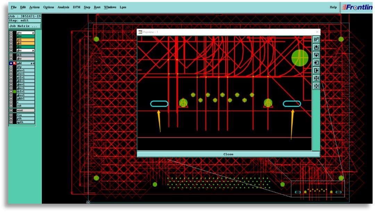The width and height of the screenshot is (375, 213).
Task: Toggle the checkbox for the gtl layer
Action: click(11, 40)
